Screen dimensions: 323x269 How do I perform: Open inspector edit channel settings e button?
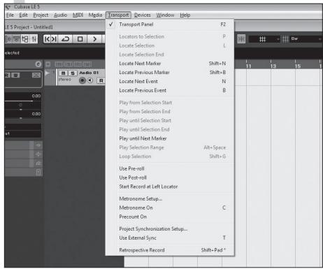38,64
